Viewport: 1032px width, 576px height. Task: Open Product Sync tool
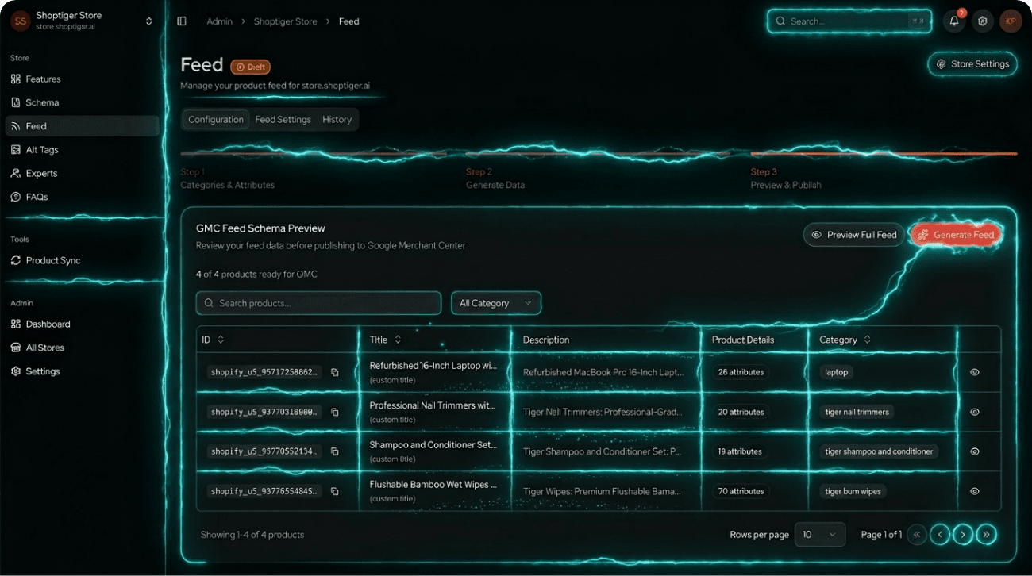82,260
